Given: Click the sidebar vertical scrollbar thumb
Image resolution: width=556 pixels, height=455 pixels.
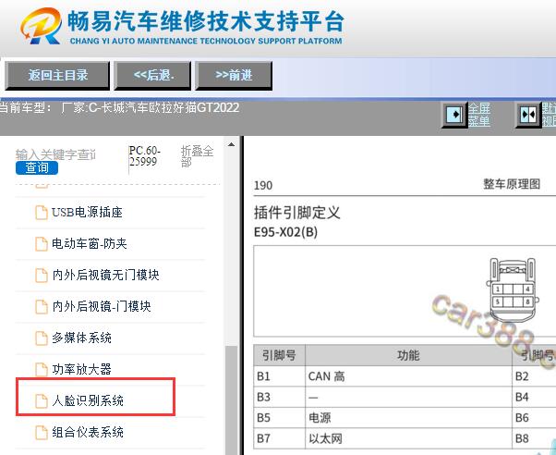Looking at the screenshot, I should coord(231,400).
